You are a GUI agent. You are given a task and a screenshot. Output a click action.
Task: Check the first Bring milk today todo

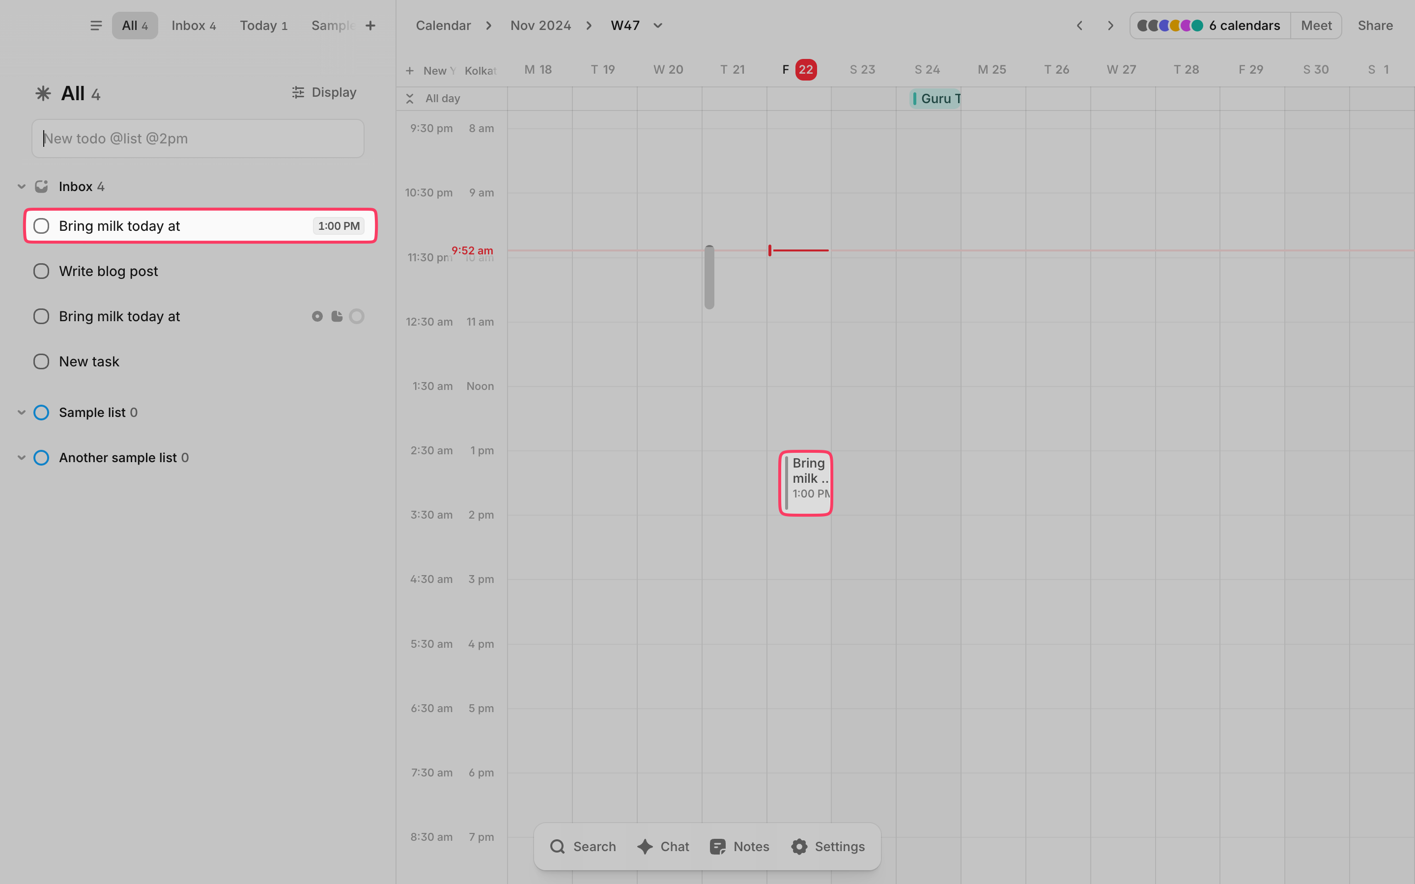click(x=41, y=226)
